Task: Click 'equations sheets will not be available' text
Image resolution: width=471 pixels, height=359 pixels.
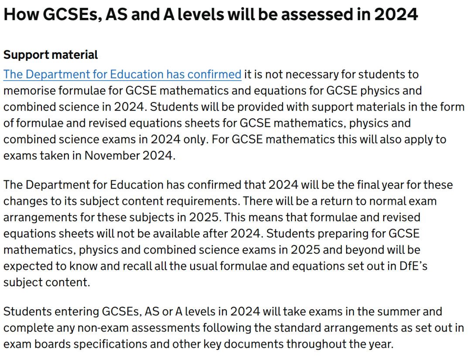Action: (x=102, y=234)
